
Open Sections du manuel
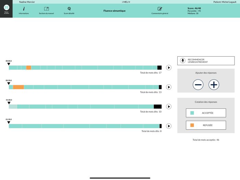(x=46, y=11)
